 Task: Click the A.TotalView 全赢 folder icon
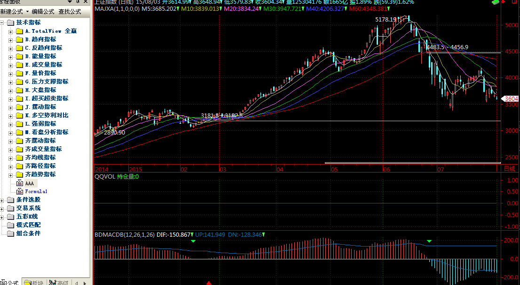[19, 31]
